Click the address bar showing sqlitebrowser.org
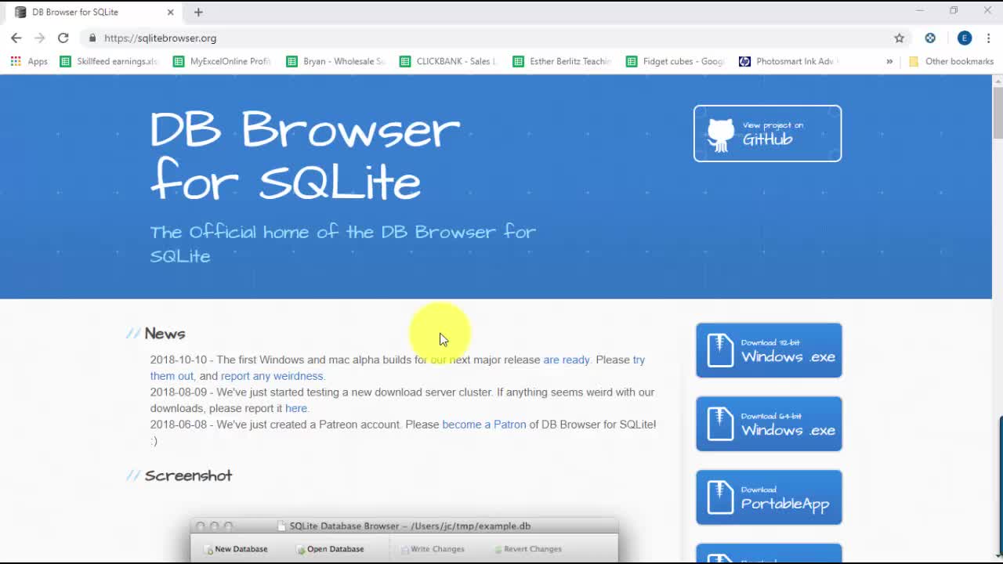1003x564 pixels. tap(470, 38)
